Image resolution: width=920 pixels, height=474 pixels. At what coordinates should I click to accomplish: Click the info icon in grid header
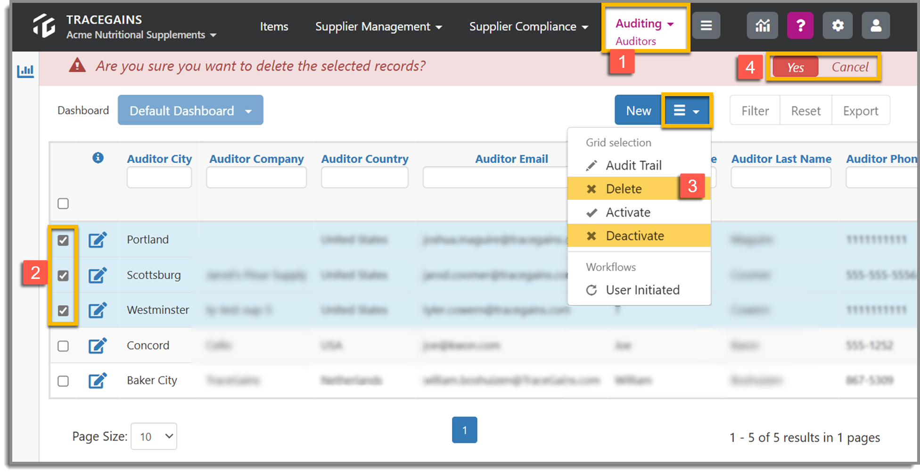[98, 157]
